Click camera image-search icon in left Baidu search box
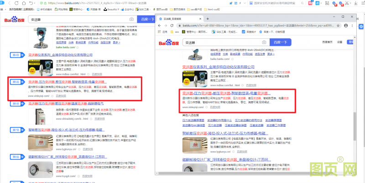Screen dimensions: 365x183 click(x=131, y=19)
